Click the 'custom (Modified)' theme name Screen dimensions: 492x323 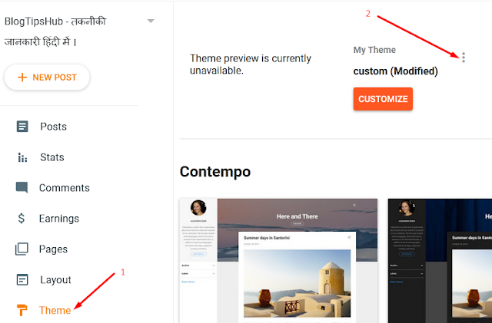tap(395, 71)
